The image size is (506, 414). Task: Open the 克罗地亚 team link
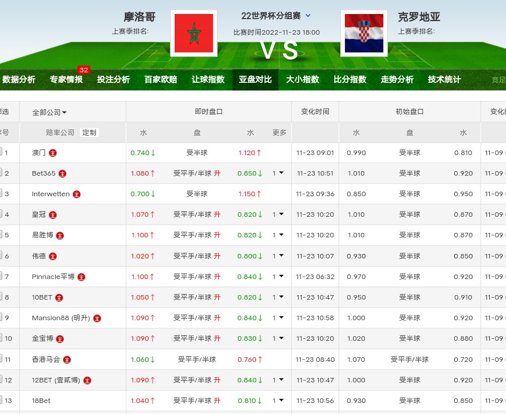(x=419, y=17)
